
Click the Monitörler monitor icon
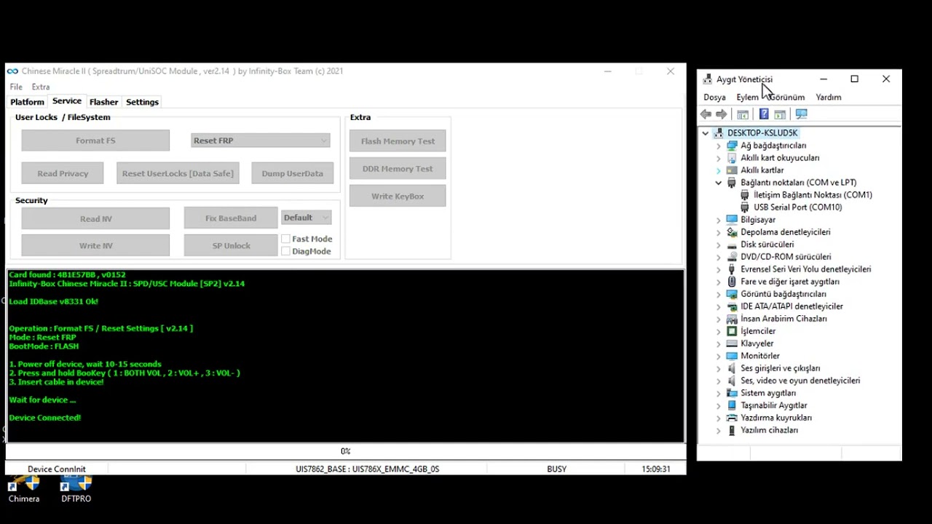[x=732, y=356]
